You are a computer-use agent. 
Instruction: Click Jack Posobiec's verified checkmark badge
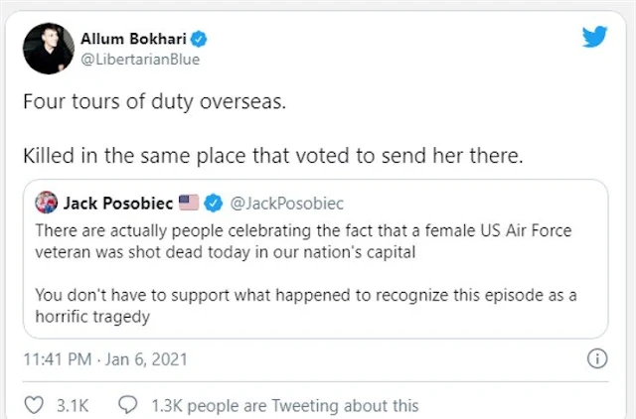coord(213,204)
